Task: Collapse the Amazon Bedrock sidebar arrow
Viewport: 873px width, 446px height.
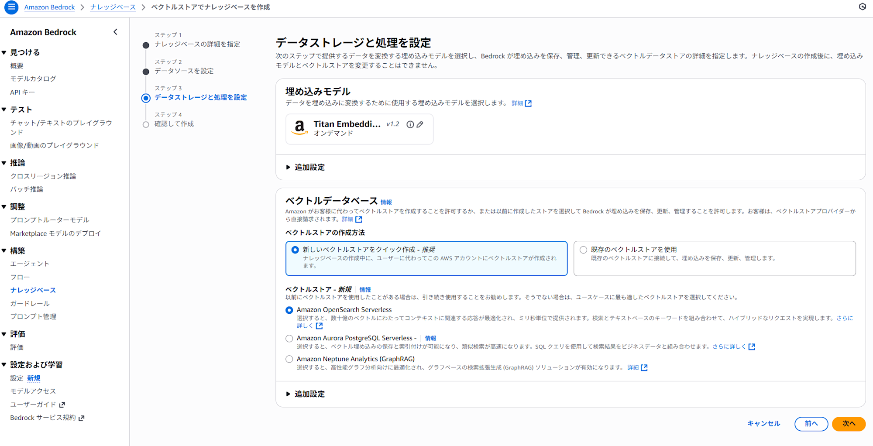Action: [x=115, y=32]
